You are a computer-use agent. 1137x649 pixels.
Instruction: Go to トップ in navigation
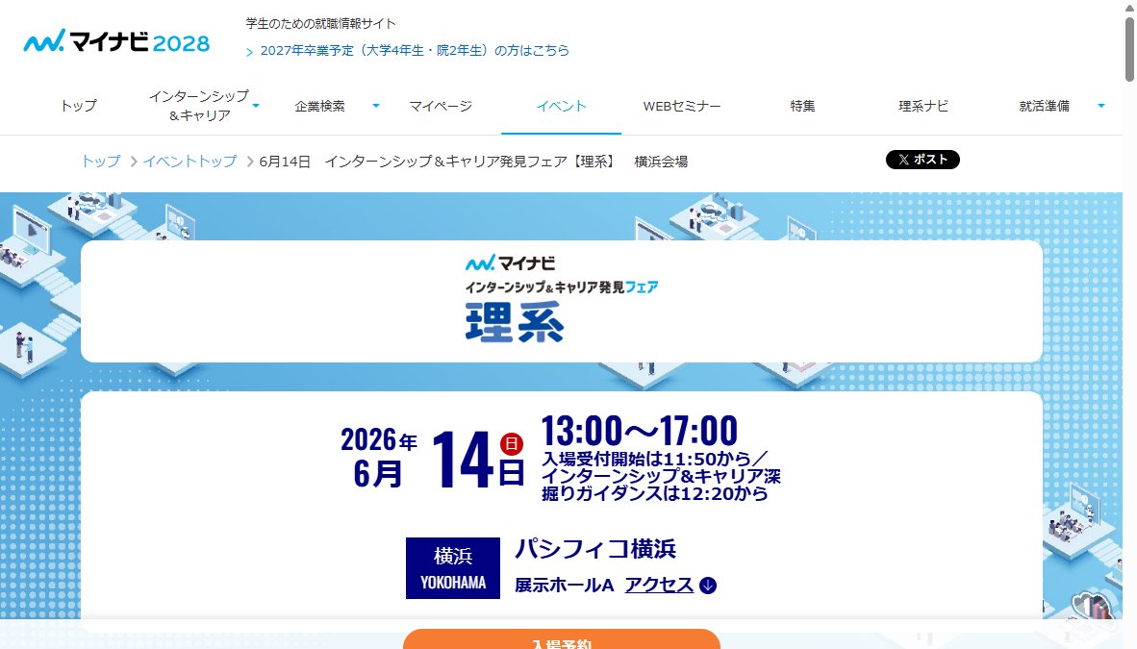click(78, 106)
